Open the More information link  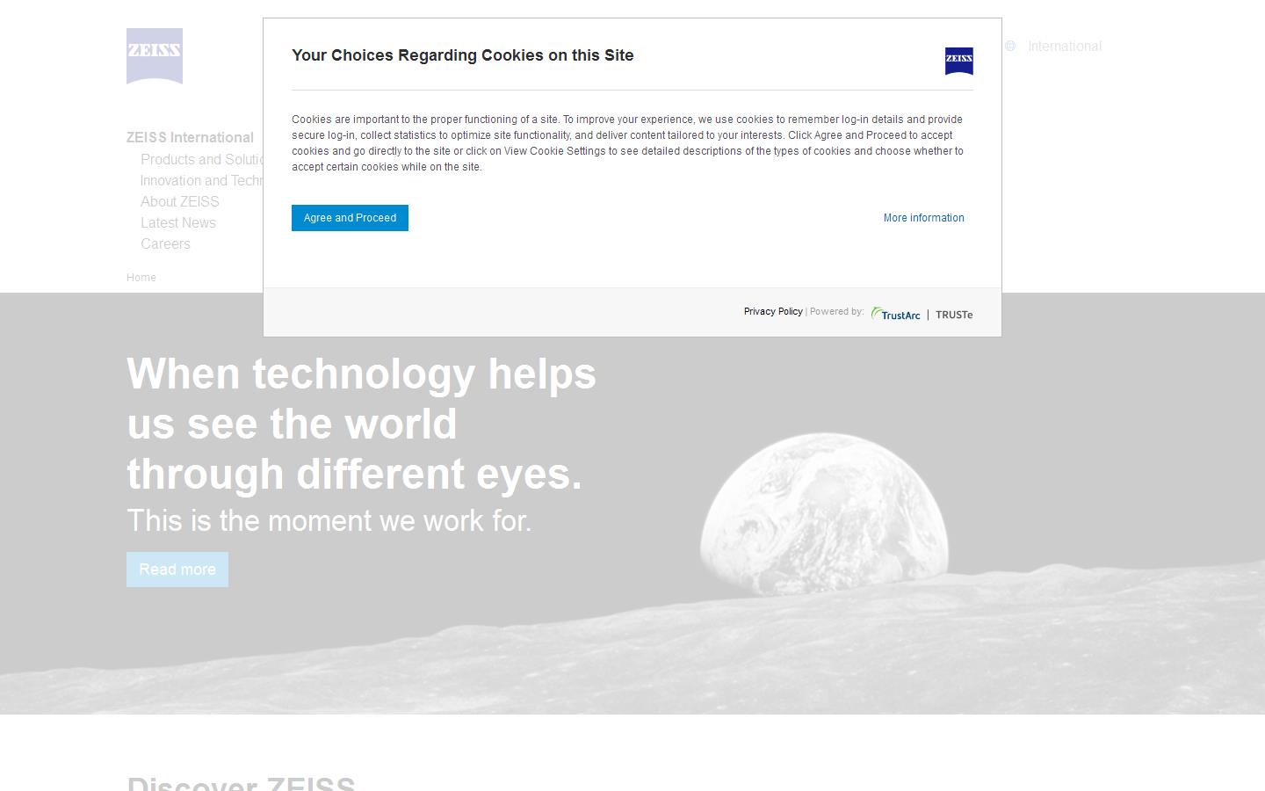coord(923,218)
